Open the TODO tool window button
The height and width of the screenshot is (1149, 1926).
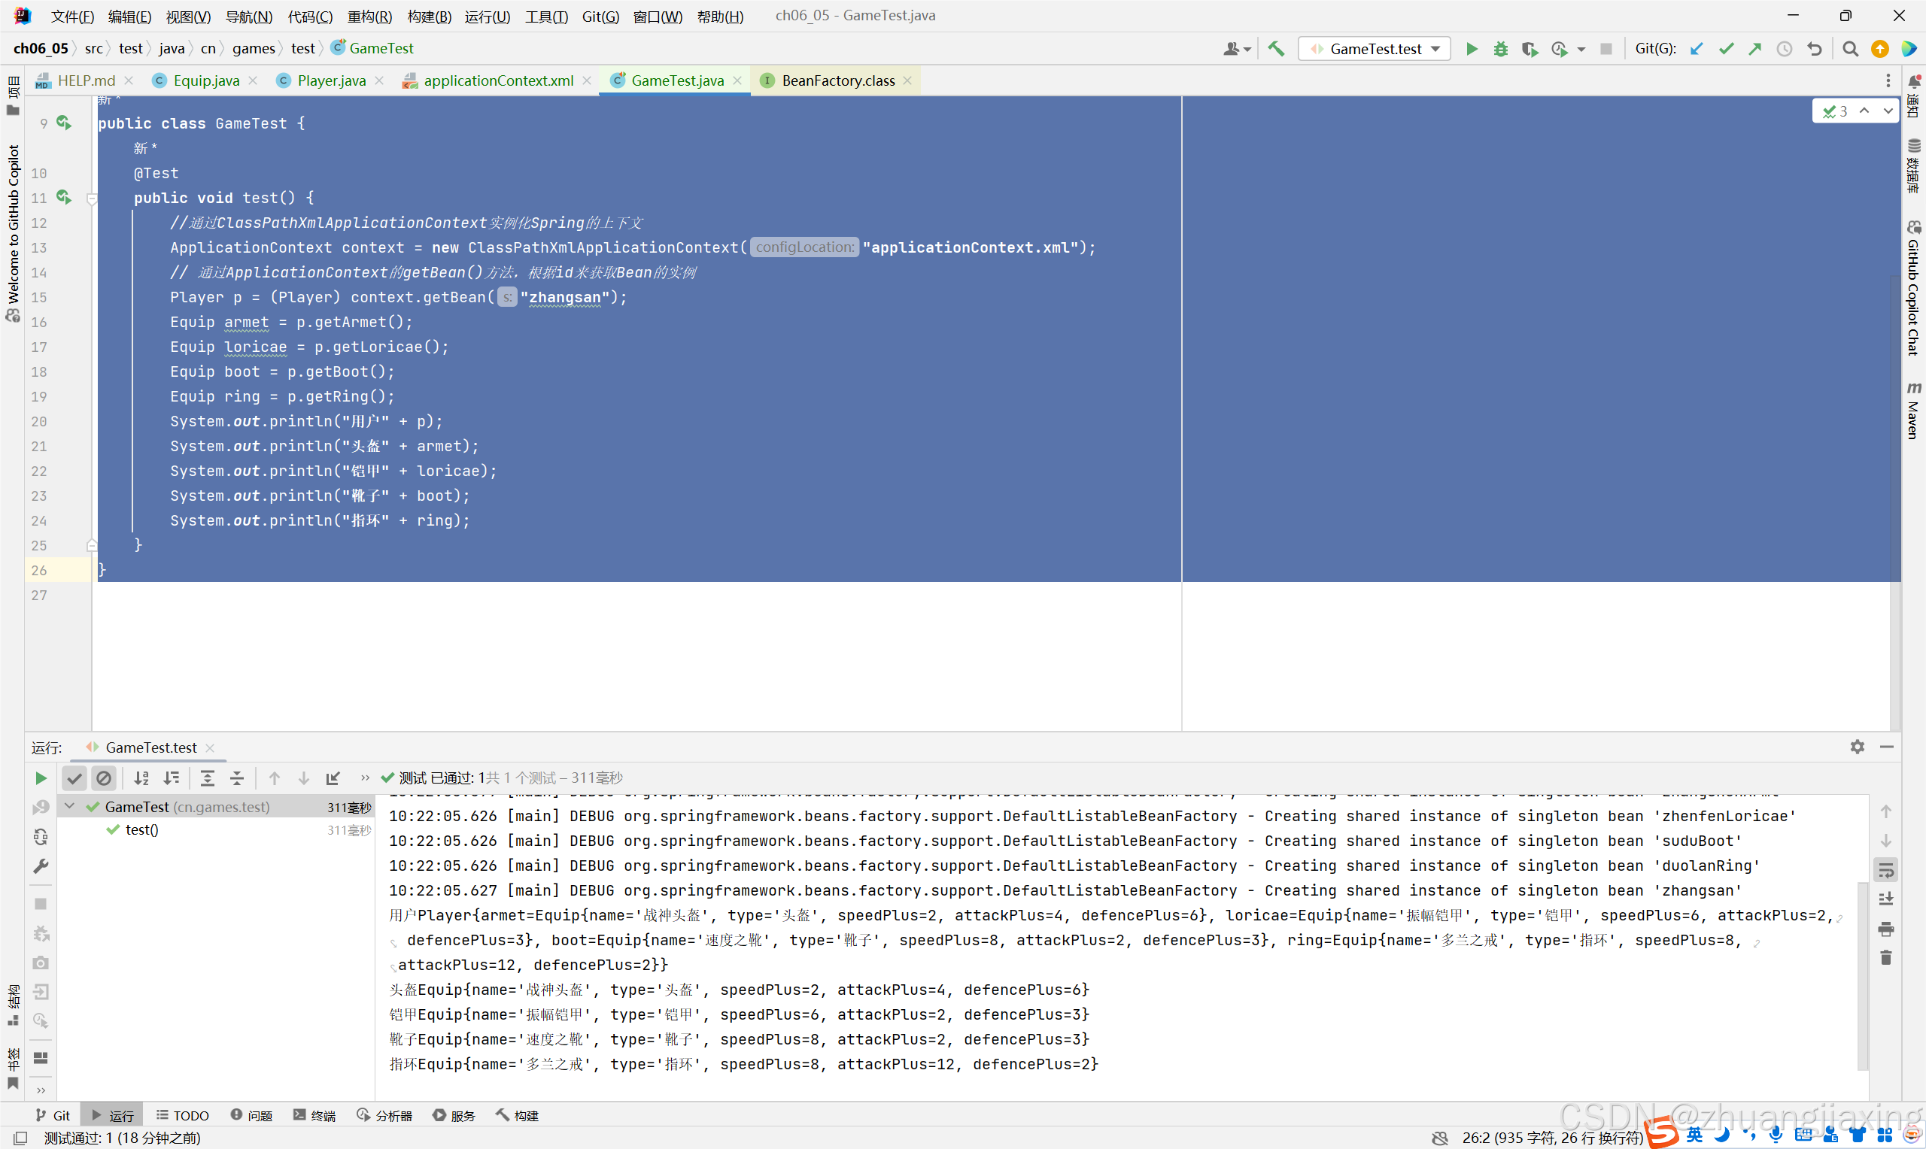tap(183, 1115)
